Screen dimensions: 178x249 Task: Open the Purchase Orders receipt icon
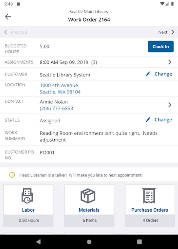(149, 196)
